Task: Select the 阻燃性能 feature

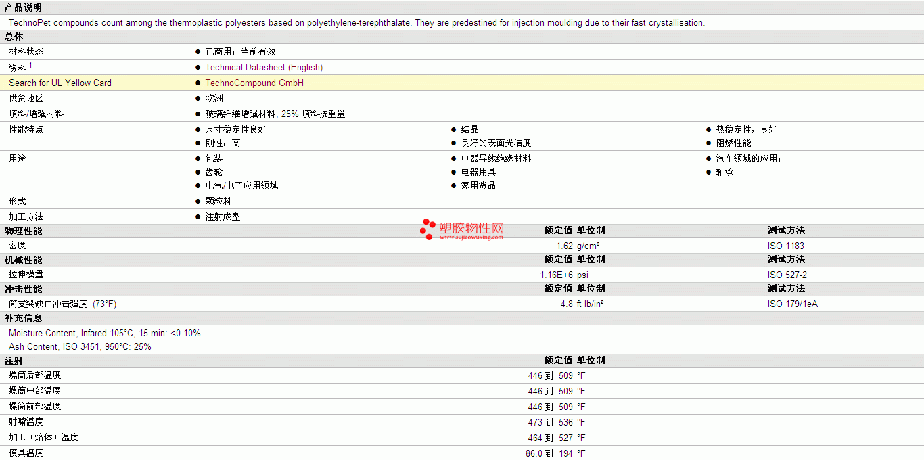Action: [x=734, y=143]
